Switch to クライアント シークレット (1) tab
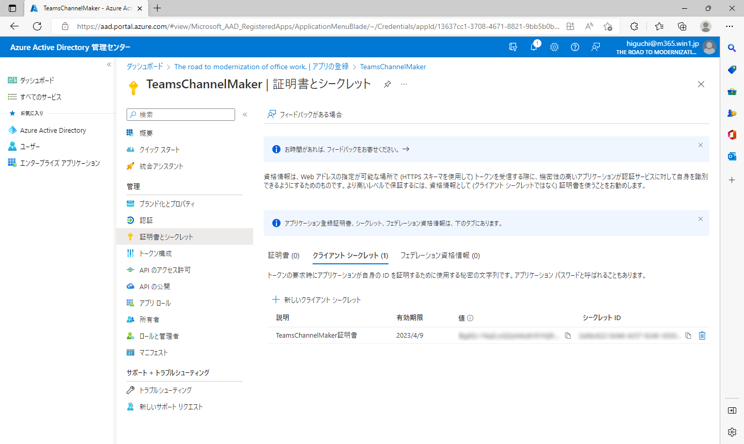744x444 pixels. (x=350, y=256)
